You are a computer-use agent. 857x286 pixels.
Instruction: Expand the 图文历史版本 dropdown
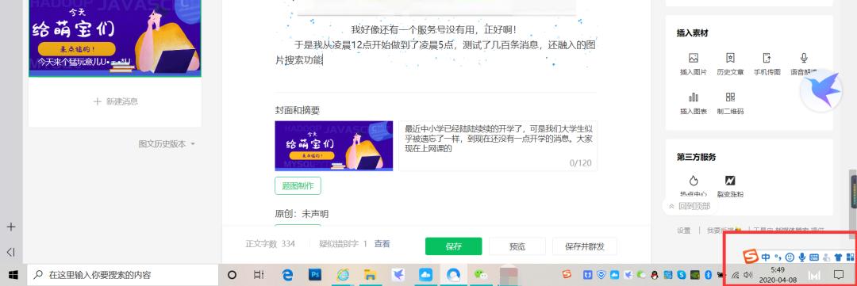click(x=167, y=144)
